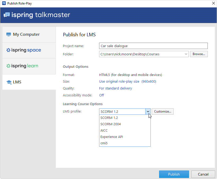The image size is (217, 179).
Task: Select the cmi5 profile option
Action: coord(104,143)
